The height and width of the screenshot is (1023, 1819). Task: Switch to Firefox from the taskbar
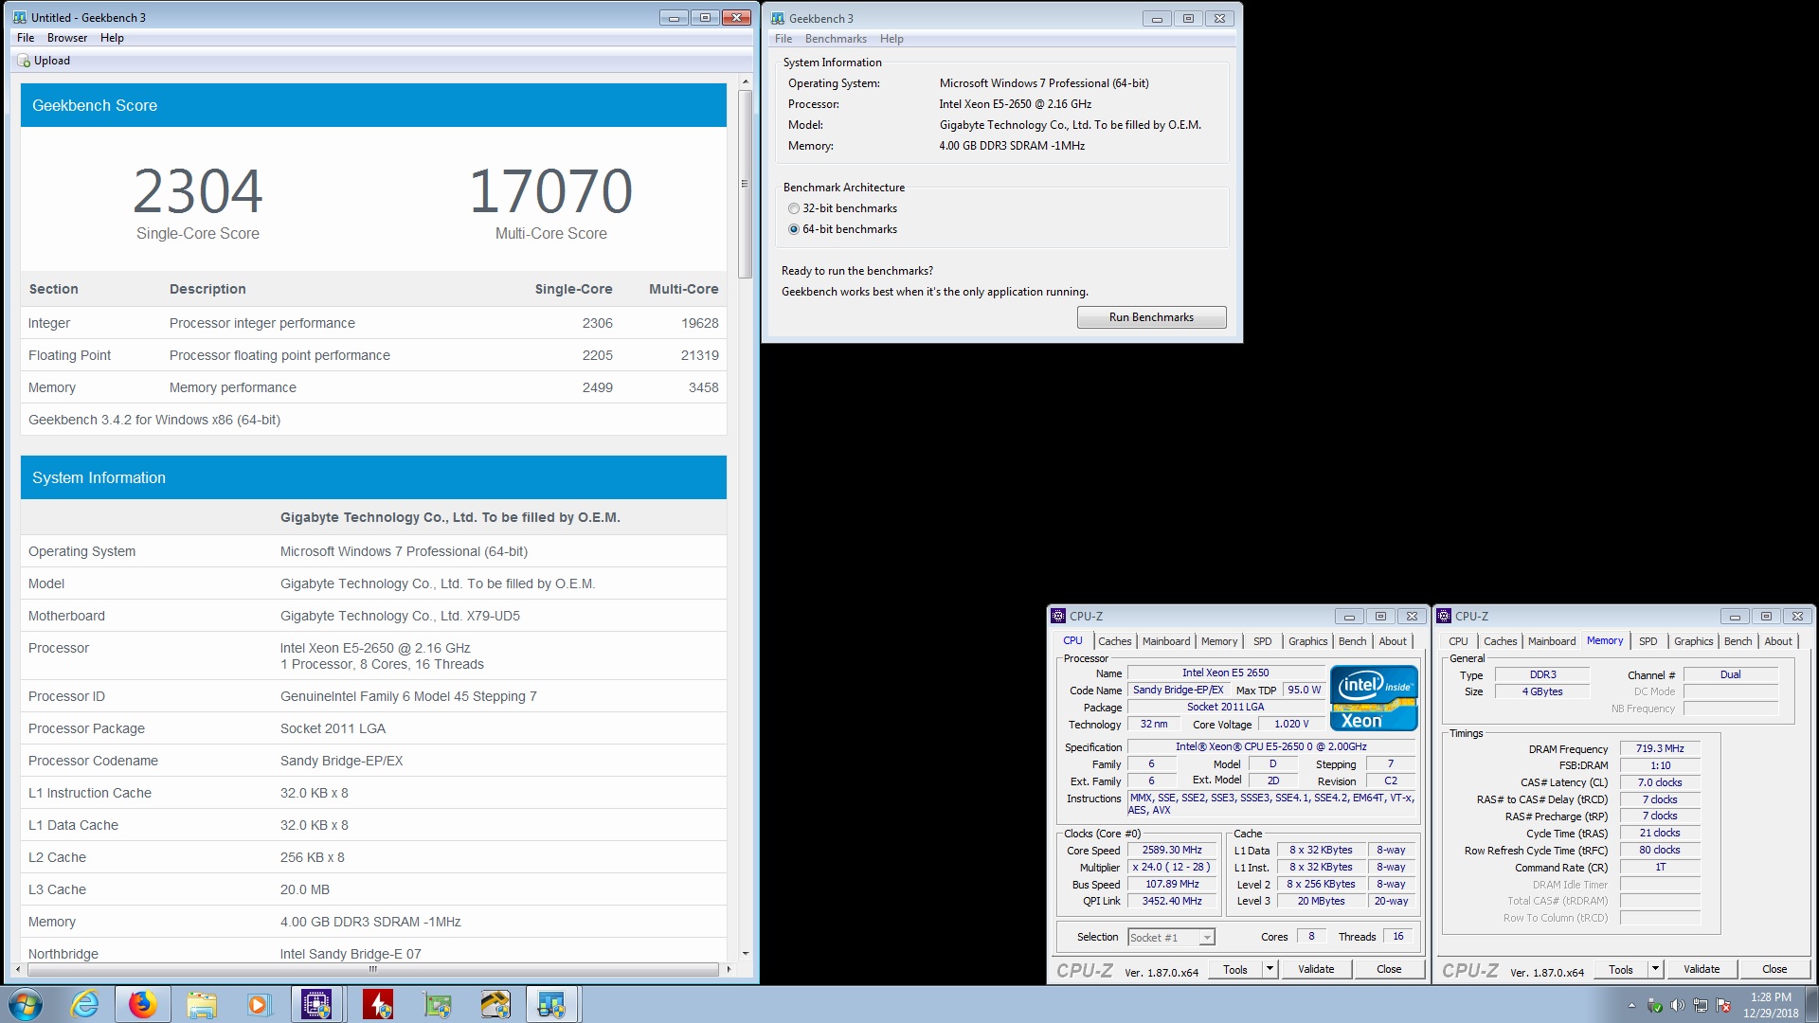(x=143, y=1004)
